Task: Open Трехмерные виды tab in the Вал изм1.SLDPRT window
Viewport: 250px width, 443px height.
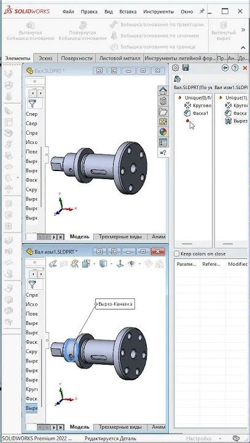Action: tap(120, 427)
